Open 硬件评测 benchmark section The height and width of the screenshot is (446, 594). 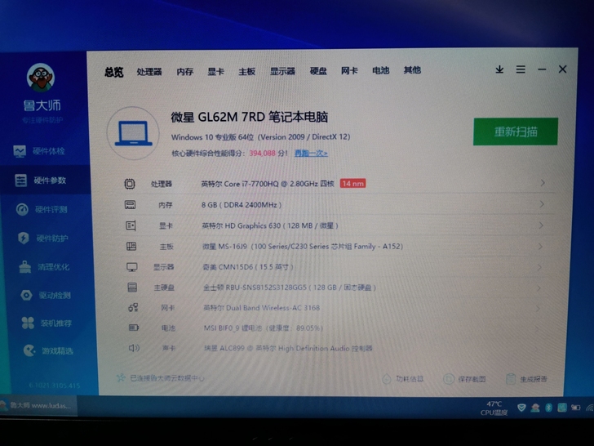pyautogui.click(x=42, y=209)
